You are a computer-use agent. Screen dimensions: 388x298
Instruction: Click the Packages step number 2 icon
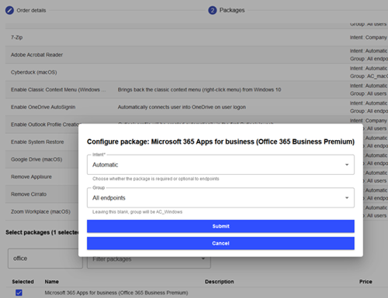point(213,10)
